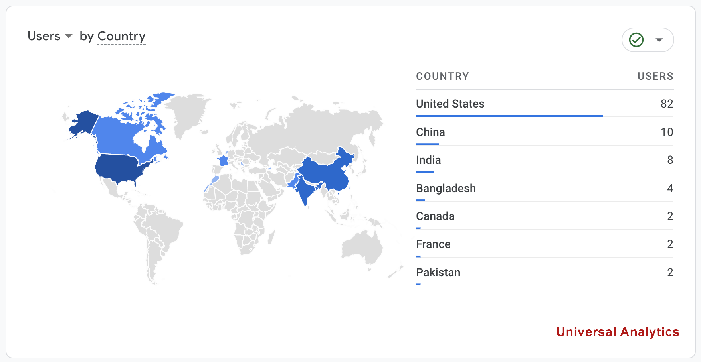The image size is (701, 362).
Task: Click the China row label
Action: pyautogui.click(x=430, y=132)
